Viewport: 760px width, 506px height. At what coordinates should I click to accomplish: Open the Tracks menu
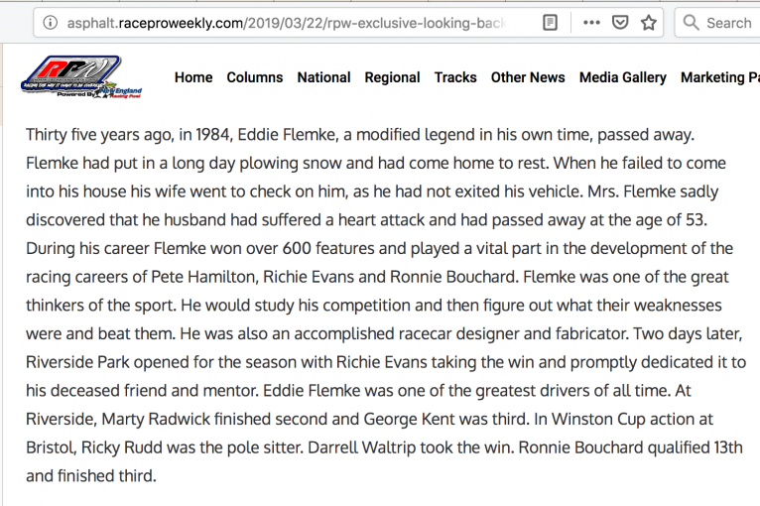click(455, 77)
